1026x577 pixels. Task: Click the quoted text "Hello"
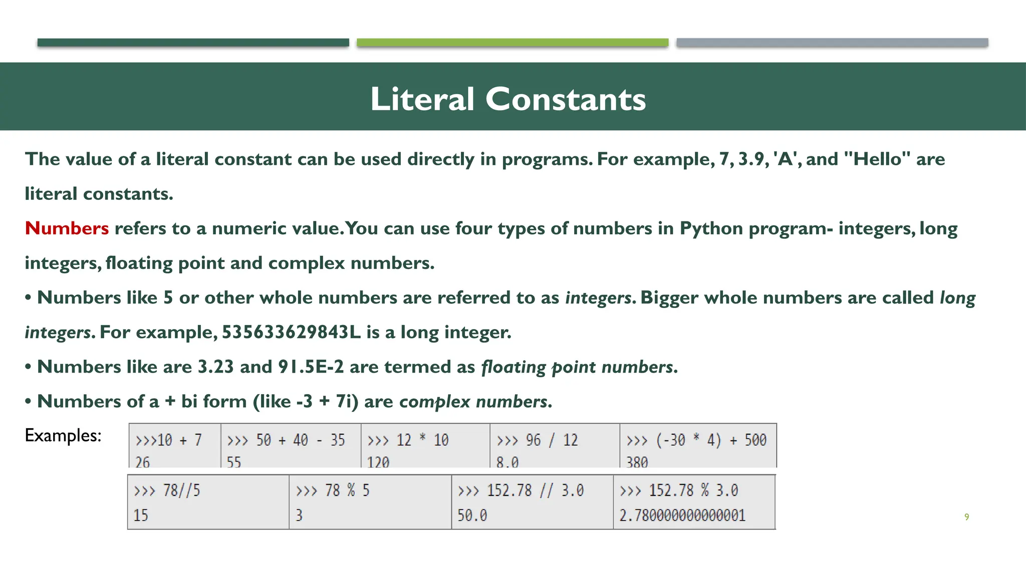pos(877,159)
